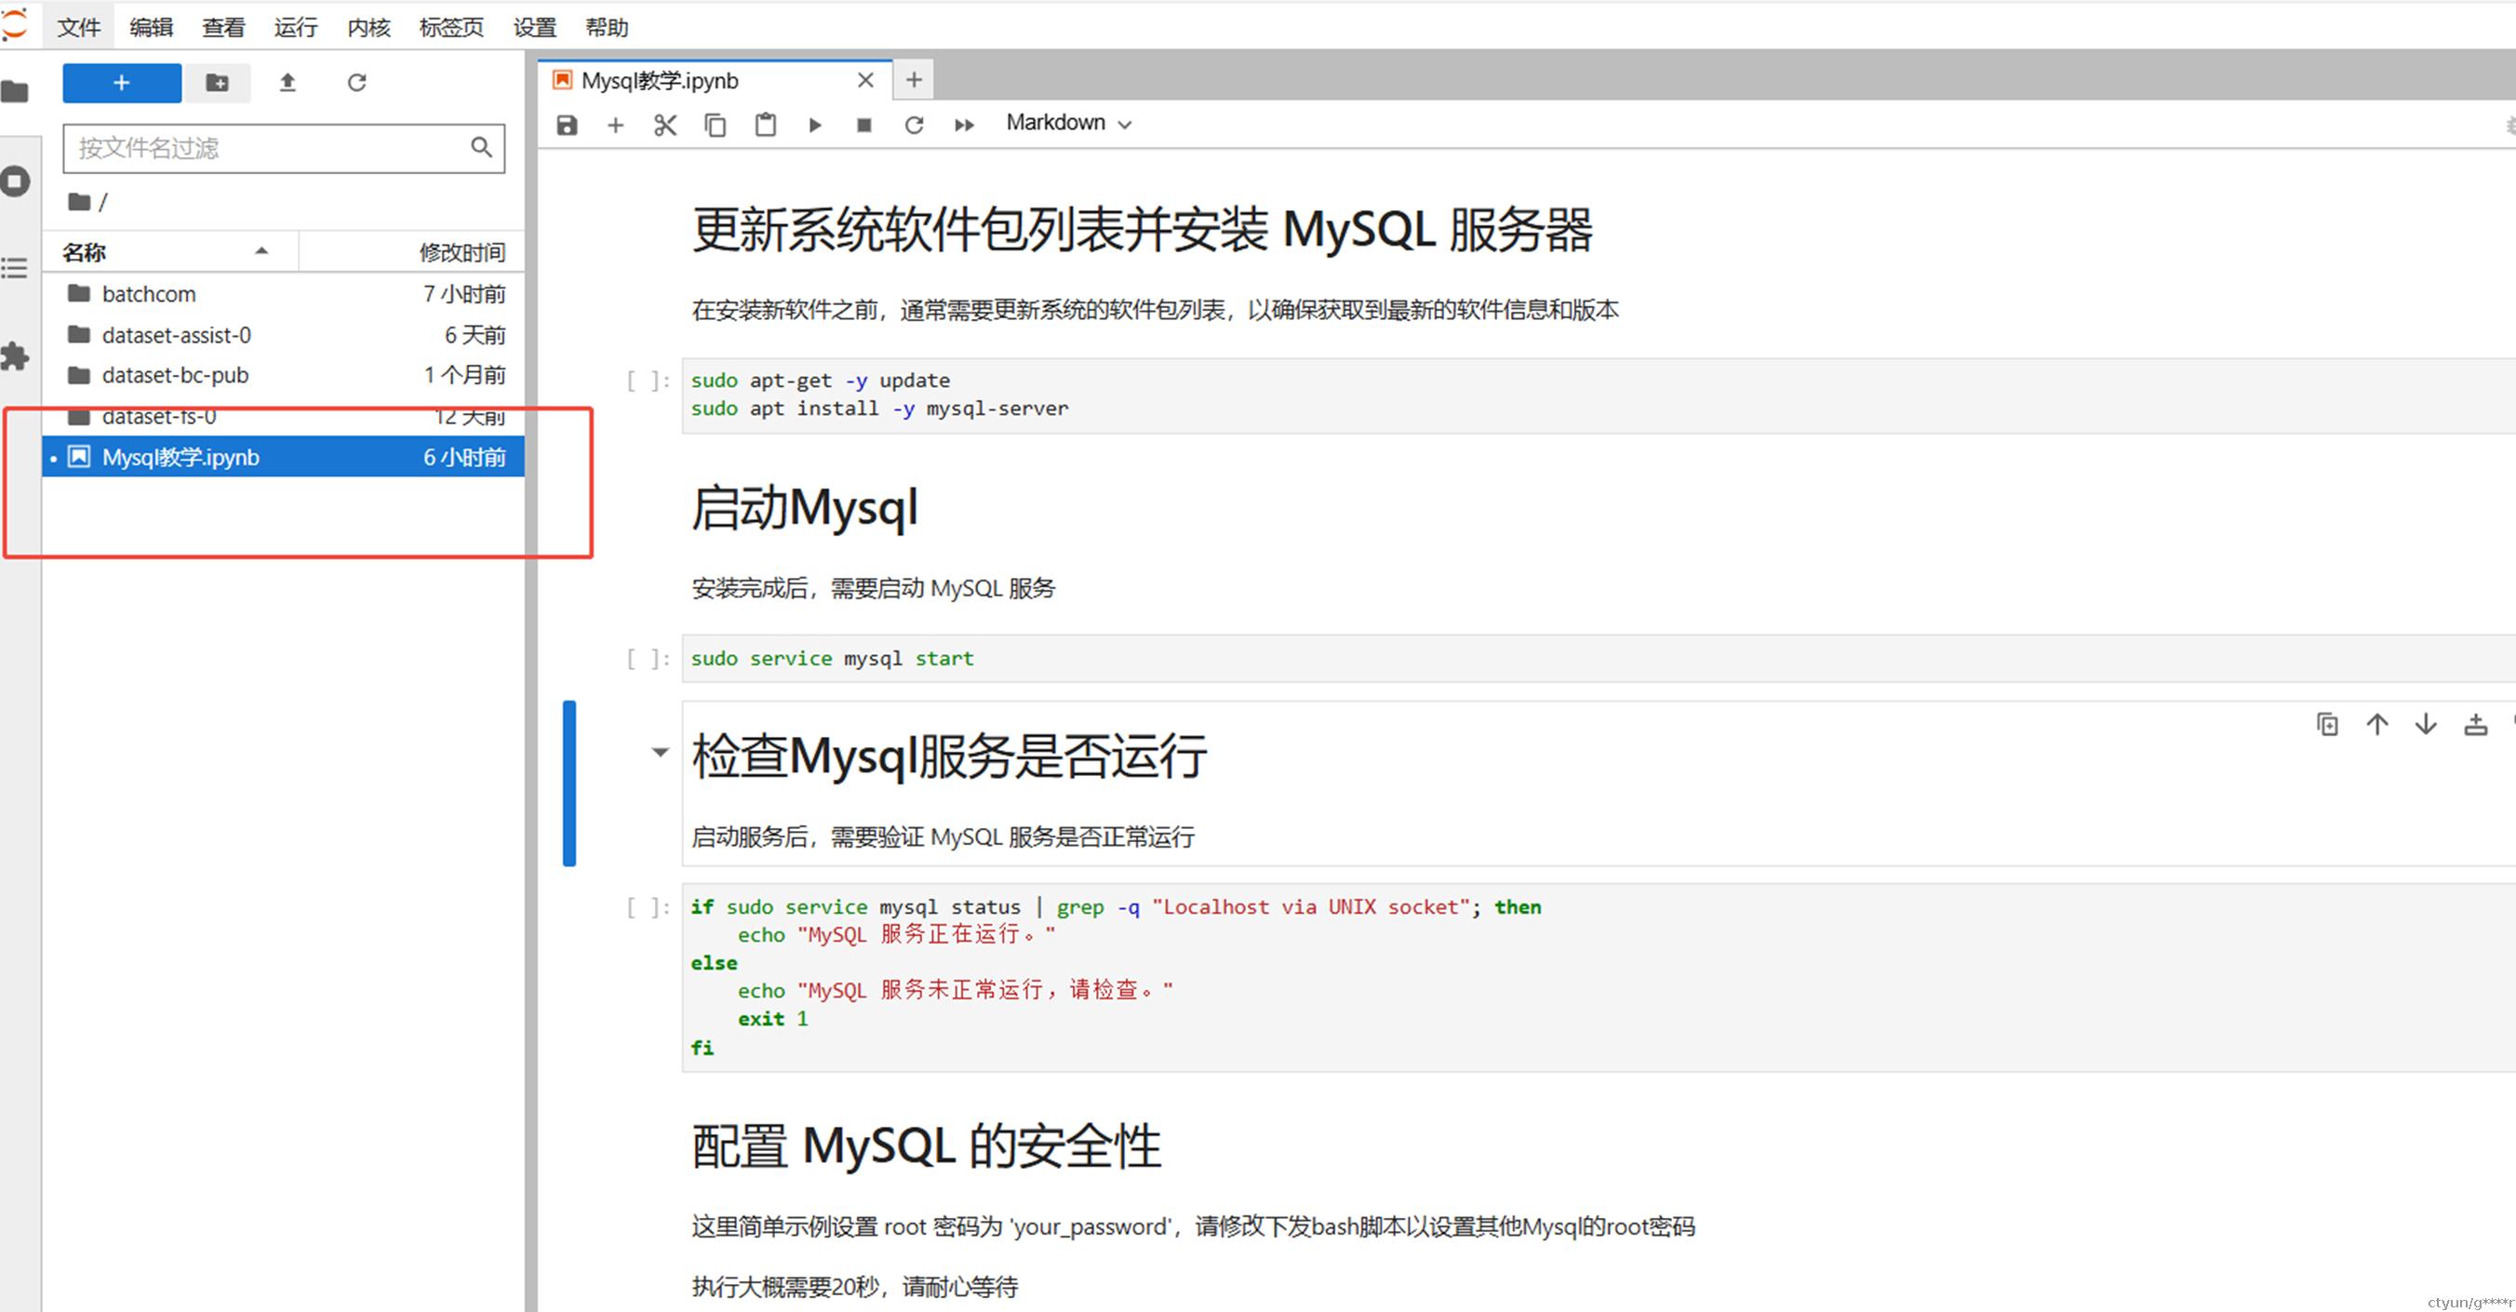Copy the selected cell from the toolbar
The image size is (2516, 1312).
click(715, 125)
